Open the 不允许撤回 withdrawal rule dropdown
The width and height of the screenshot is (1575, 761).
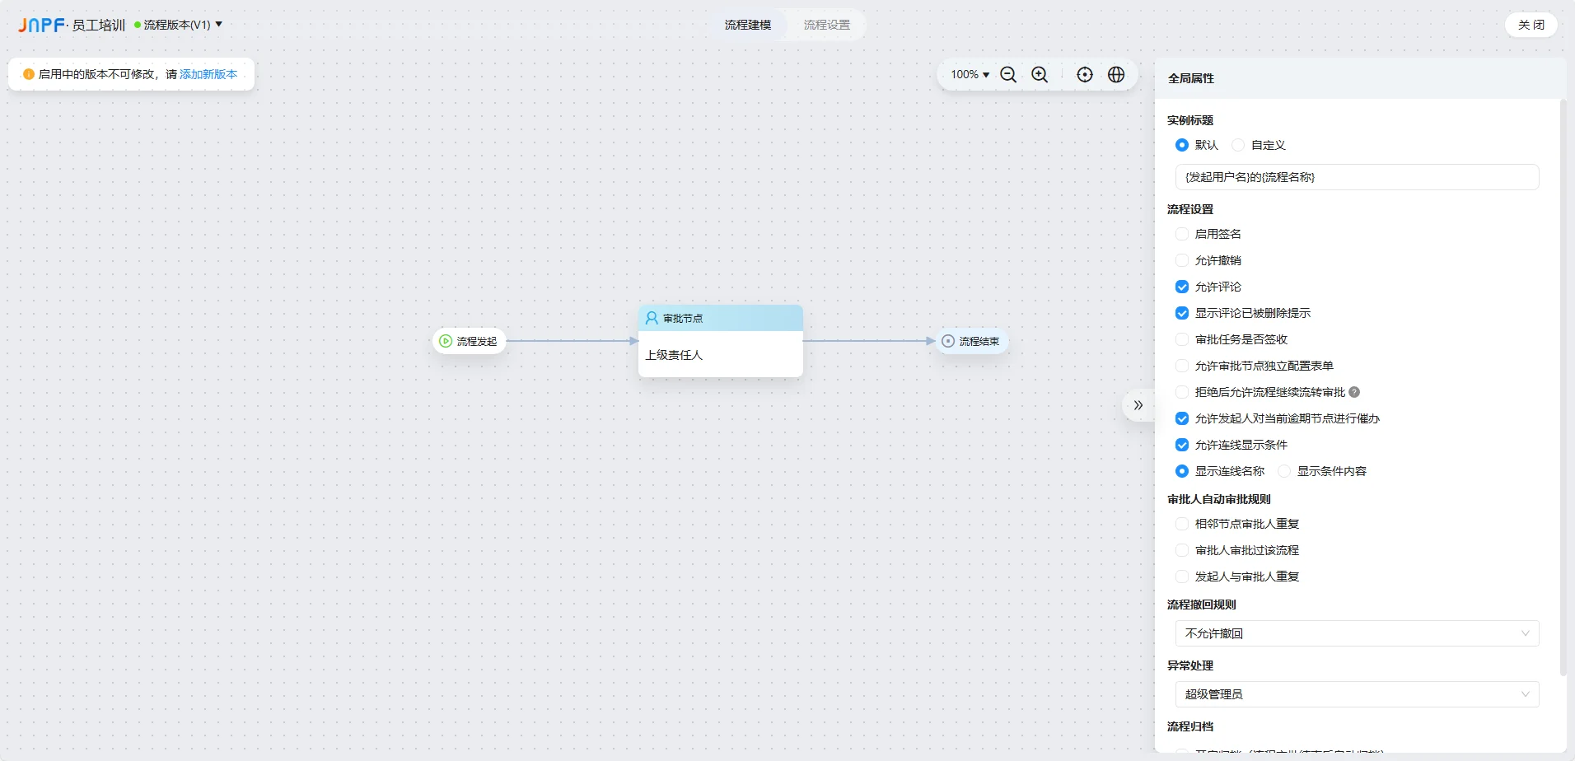tap(1357, 633)
